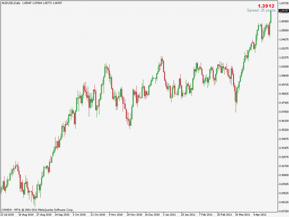Click the 3 Jan 2011 date label
Viewport: 289px width, 217px height.
(169, 215)
